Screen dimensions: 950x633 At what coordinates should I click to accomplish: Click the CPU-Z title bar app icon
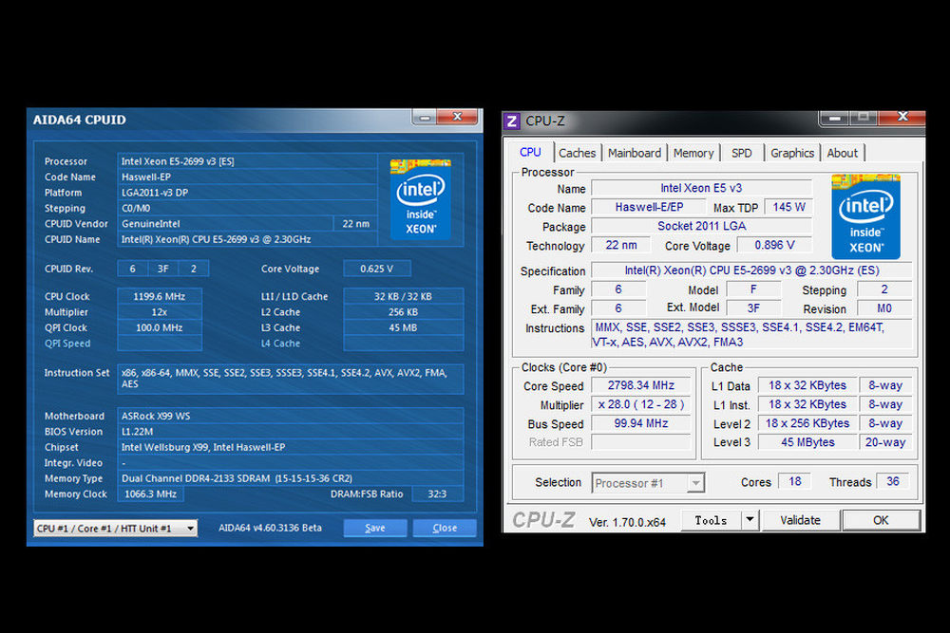(x=512, y=121)
